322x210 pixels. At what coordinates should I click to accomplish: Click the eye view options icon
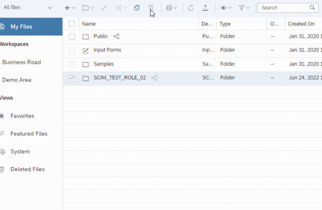pos(224,8)
